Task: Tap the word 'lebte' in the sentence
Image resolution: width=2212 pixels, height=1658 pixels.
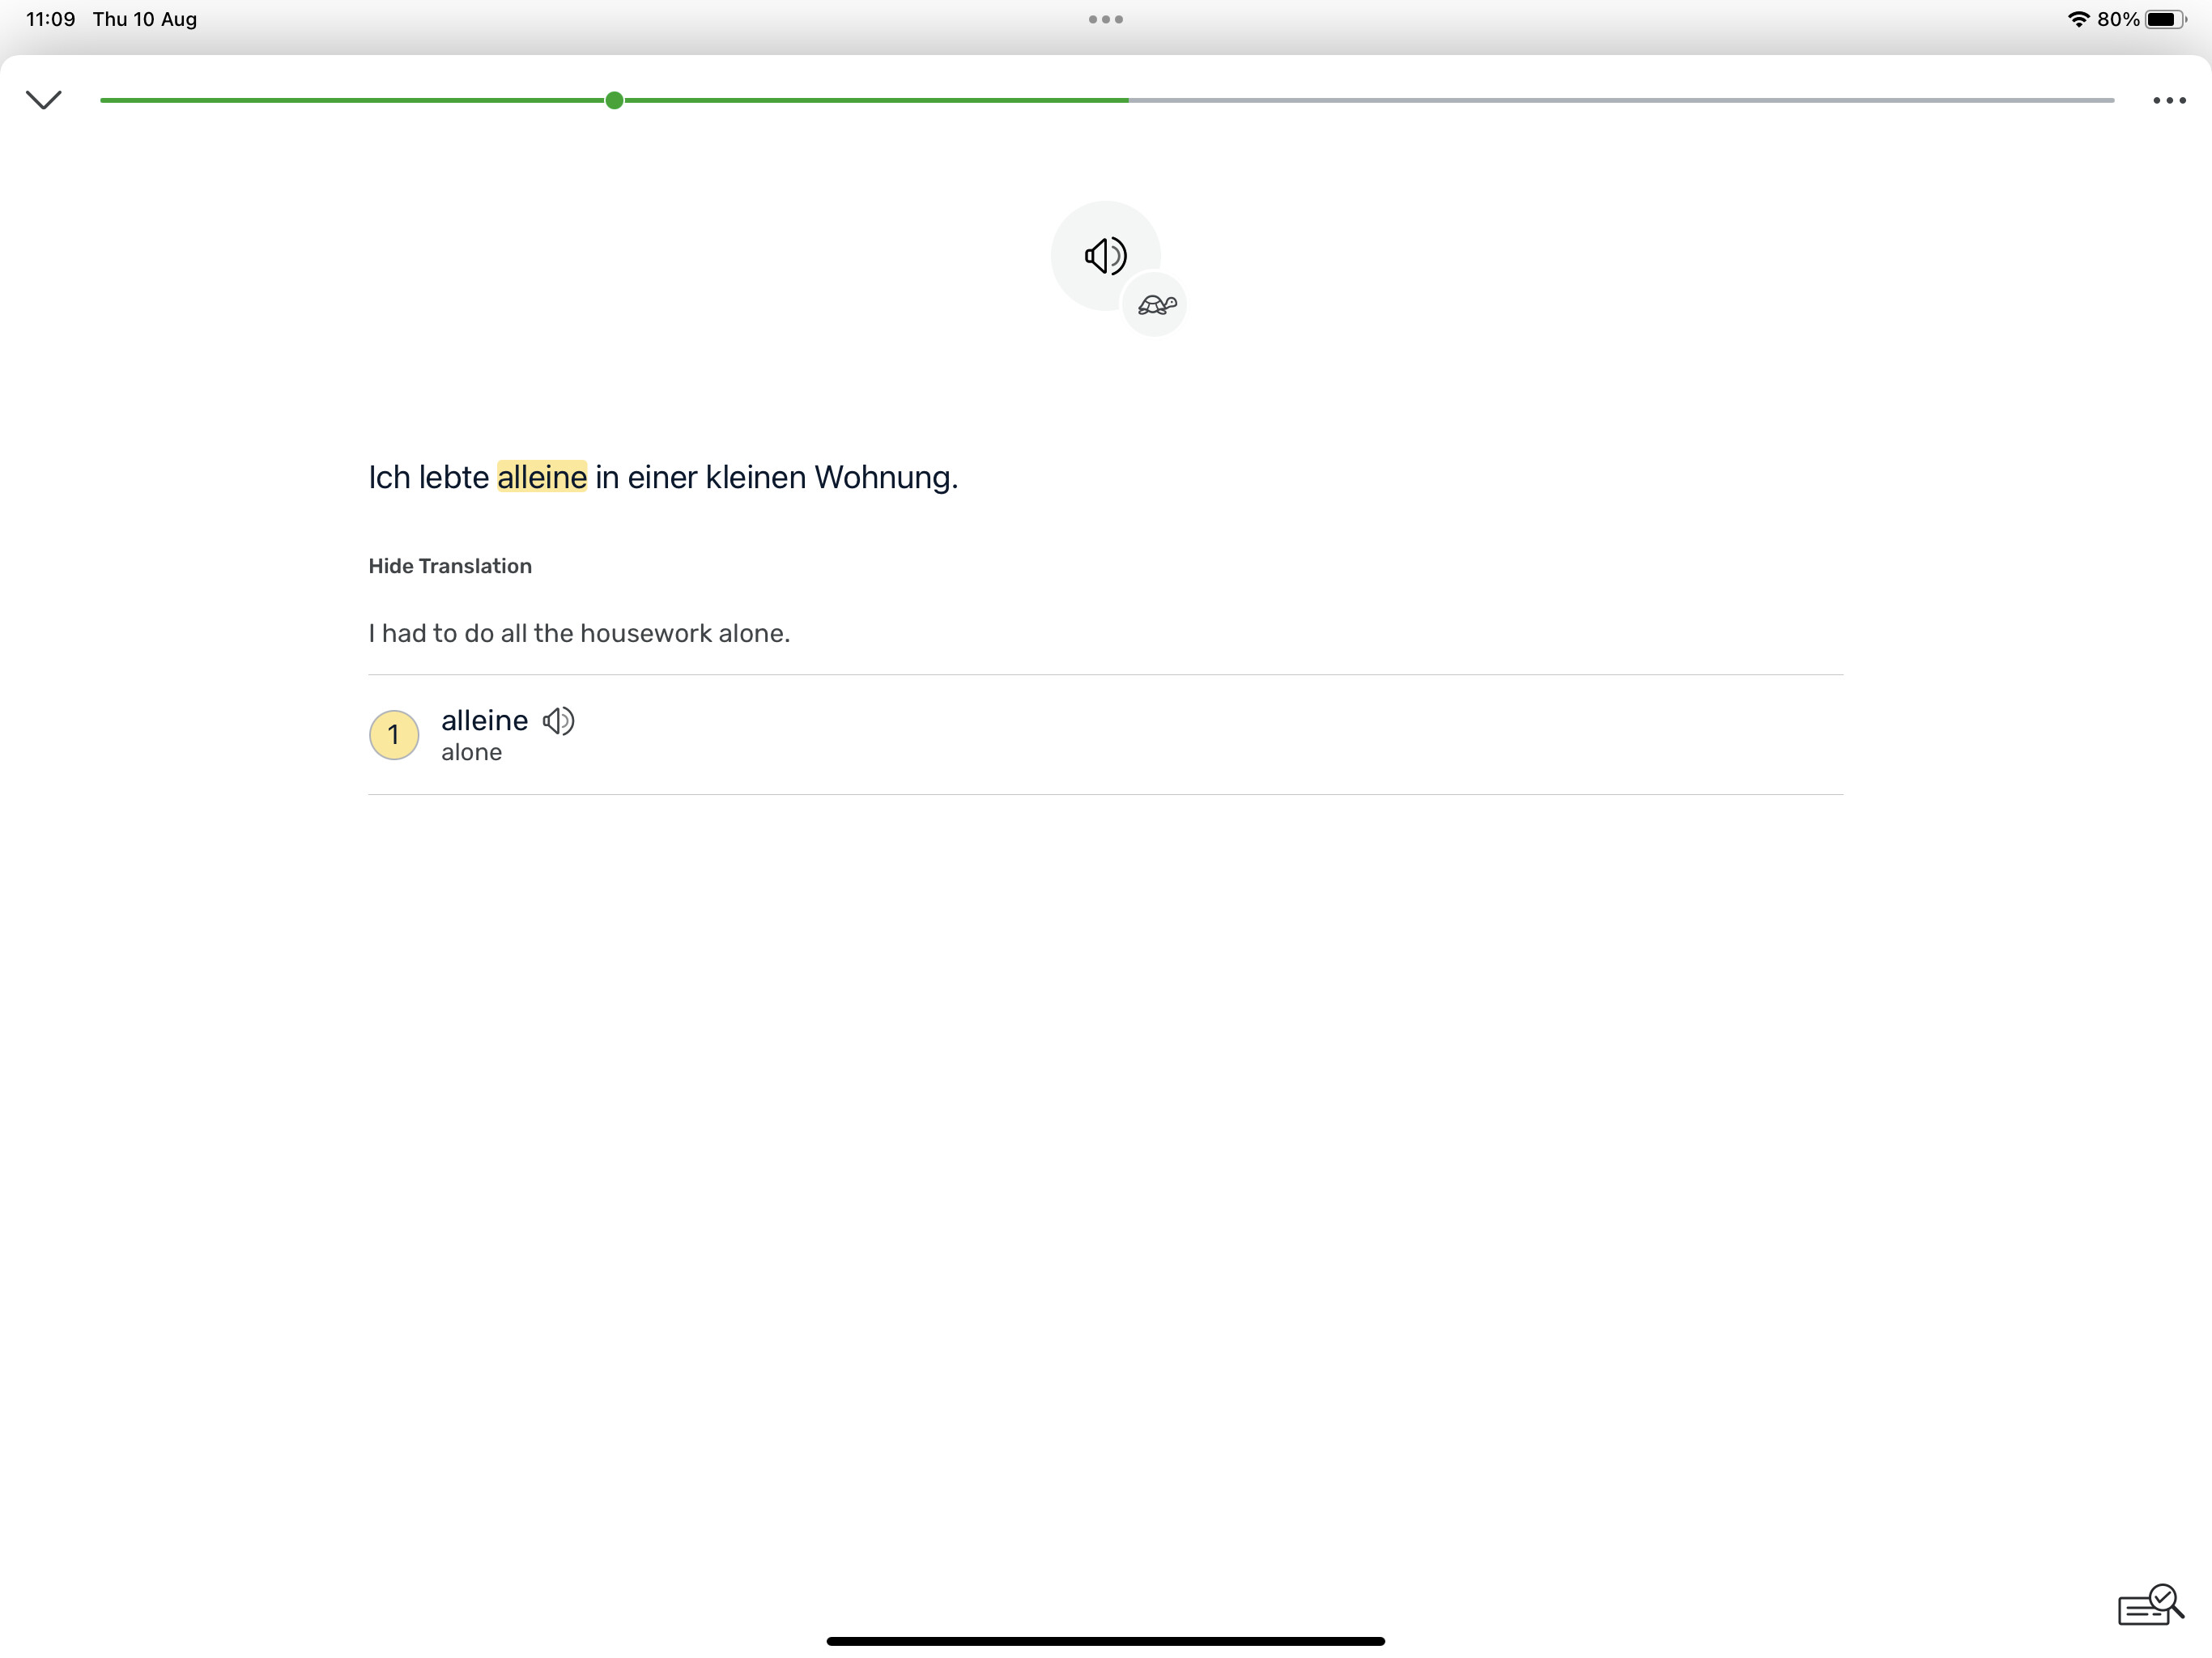Action: 453,477
